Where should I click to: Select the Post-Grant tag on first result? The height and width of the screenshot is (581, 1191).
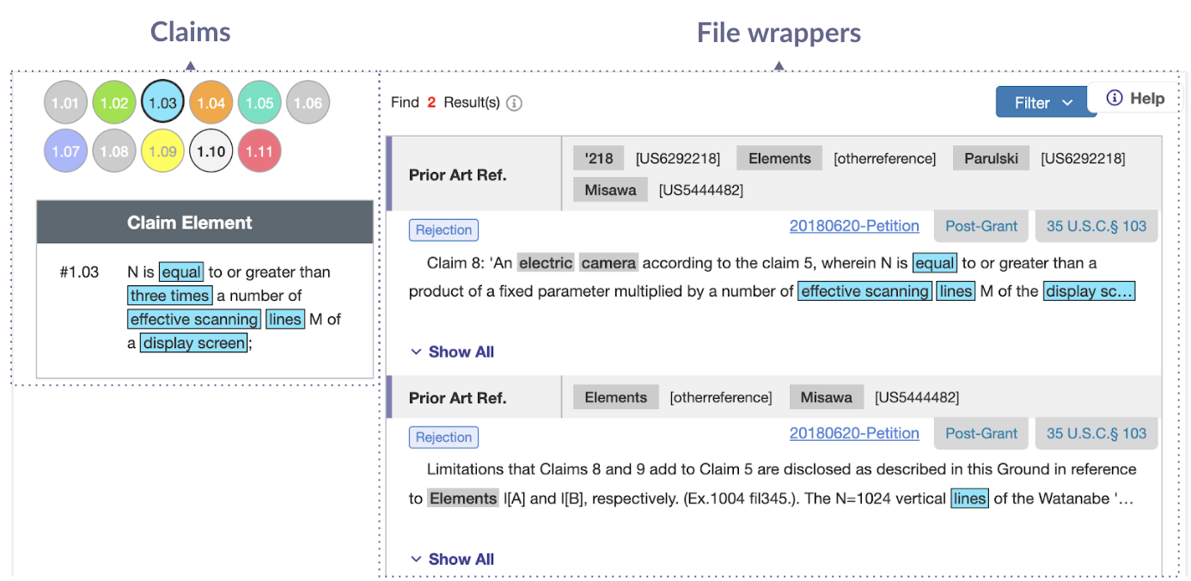[x=980, y=226]
